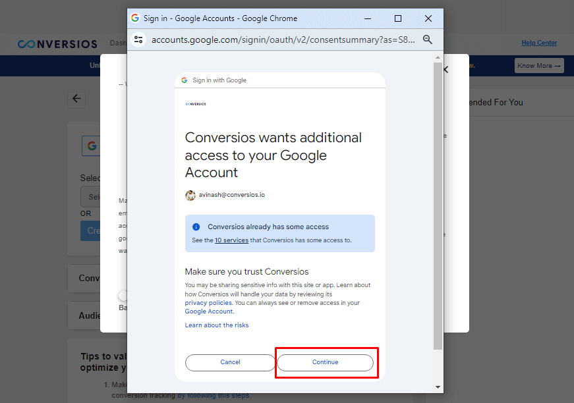Click the Cancel button in consent dialog
The height and width of the screenshot is (403, 574).
click(x=230, y=362)
